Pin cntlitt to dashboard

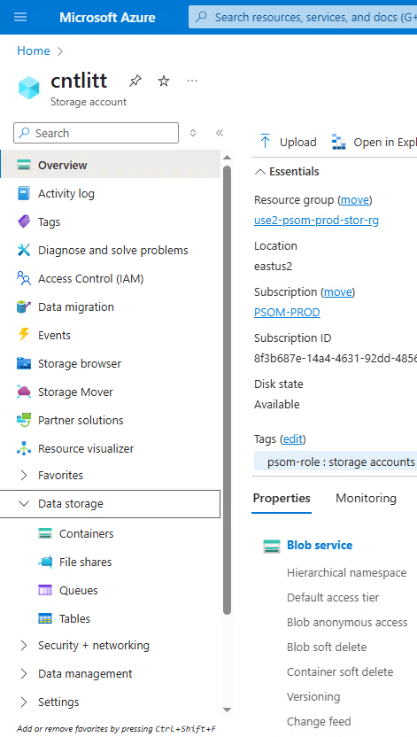tap(135, 81)
